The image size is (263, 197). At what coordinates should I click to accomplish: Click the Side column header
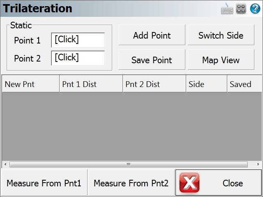206,84
